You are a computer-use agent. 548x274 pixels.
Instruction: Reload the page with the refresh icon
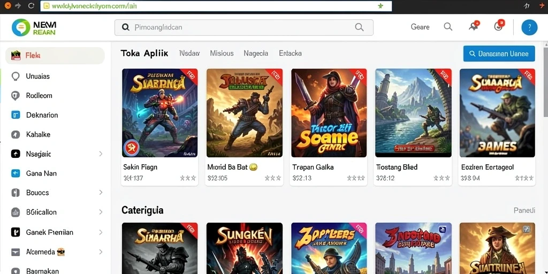click(x=31, y=5)
